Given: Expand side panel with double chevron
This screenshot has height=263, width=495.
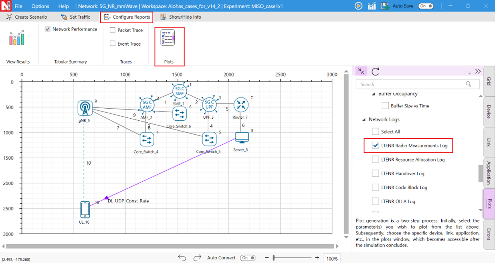Looking at the screenshot, I should pos(478,71).
